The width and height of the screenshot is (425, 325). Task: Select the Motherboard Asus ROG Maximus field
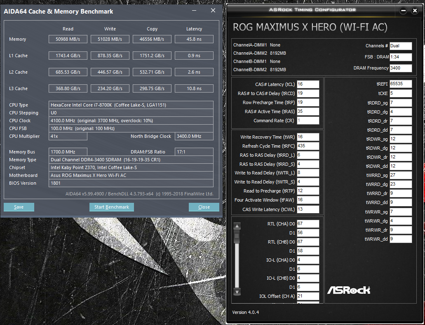(131, 175)
